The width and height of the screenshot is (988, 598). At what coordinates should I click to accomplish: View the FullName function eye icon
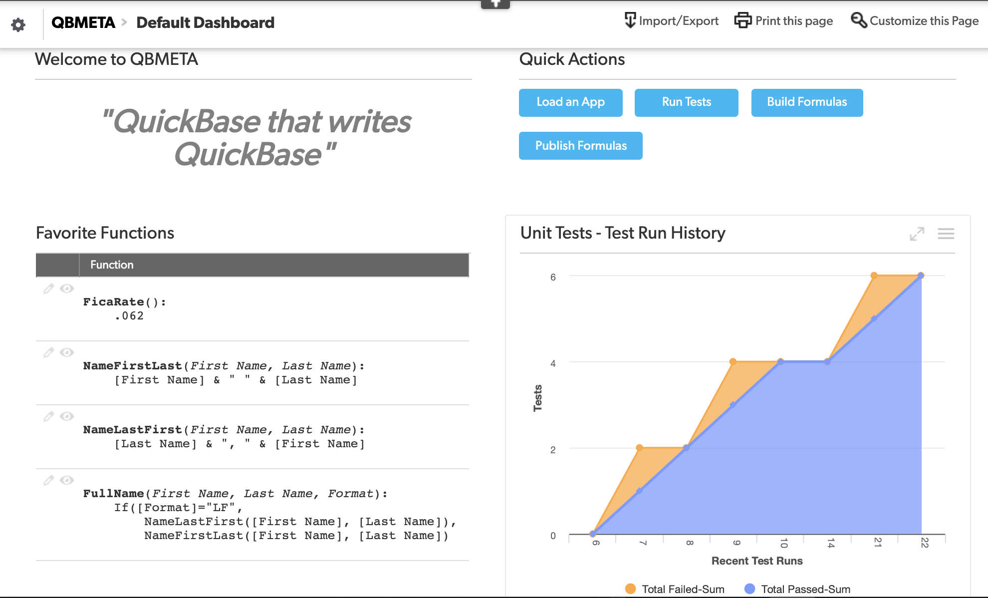coord(67,480)
